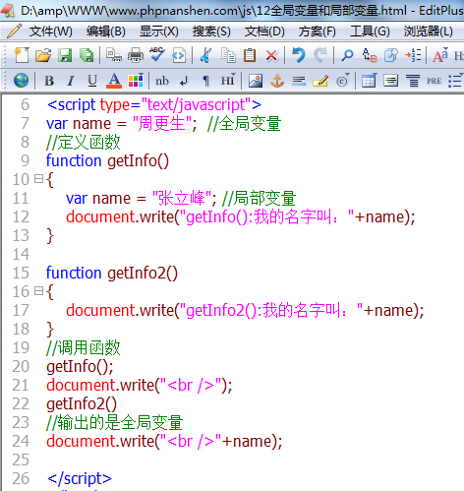The image size is (464, 491).
Task: Open the 工具(G) menu
Action: point(370,31)
